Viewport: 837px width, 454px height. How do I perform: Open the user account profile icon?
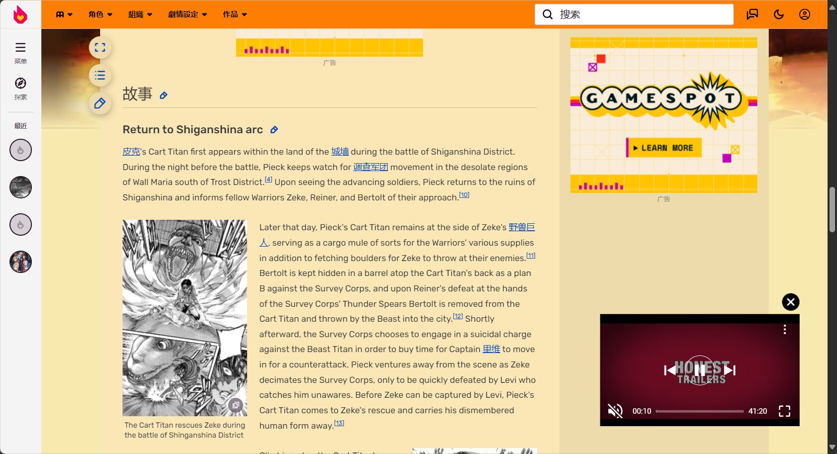(805, 14)
